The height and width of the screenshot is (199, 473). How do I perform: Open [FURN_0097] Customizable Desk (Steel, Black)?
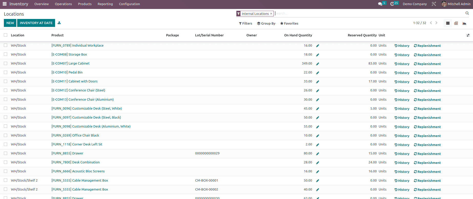point(86,117)
